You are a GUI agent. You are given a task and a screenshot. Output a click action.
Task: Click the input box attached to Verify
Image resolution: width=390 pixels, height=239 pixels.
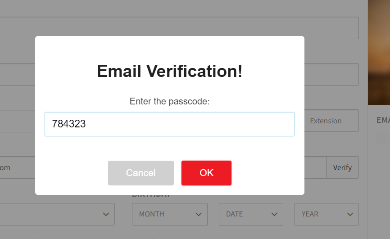315,167
